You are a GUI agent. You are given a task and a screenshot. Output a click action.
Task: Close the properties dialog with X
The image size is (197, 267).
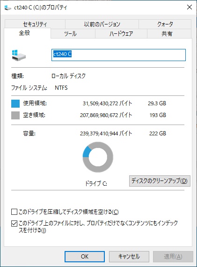(x=190, y=7)
